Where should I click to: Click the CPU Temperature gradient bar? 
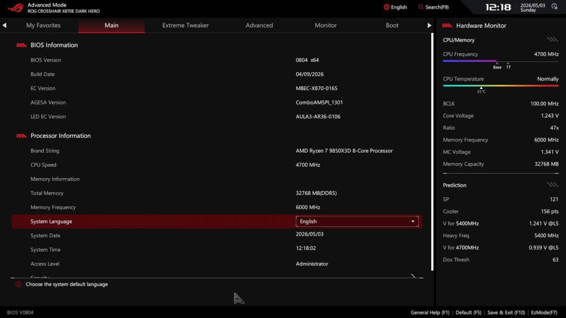coord(501,86)
